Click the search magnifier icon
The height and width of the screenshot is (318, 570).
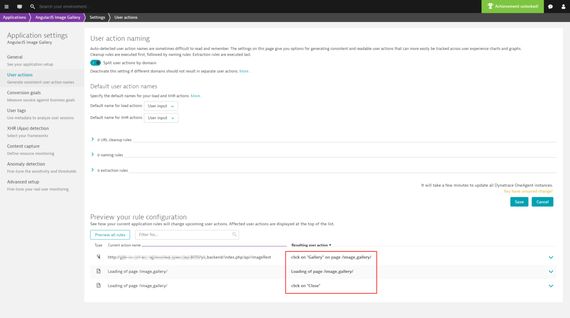coord(32,6)
